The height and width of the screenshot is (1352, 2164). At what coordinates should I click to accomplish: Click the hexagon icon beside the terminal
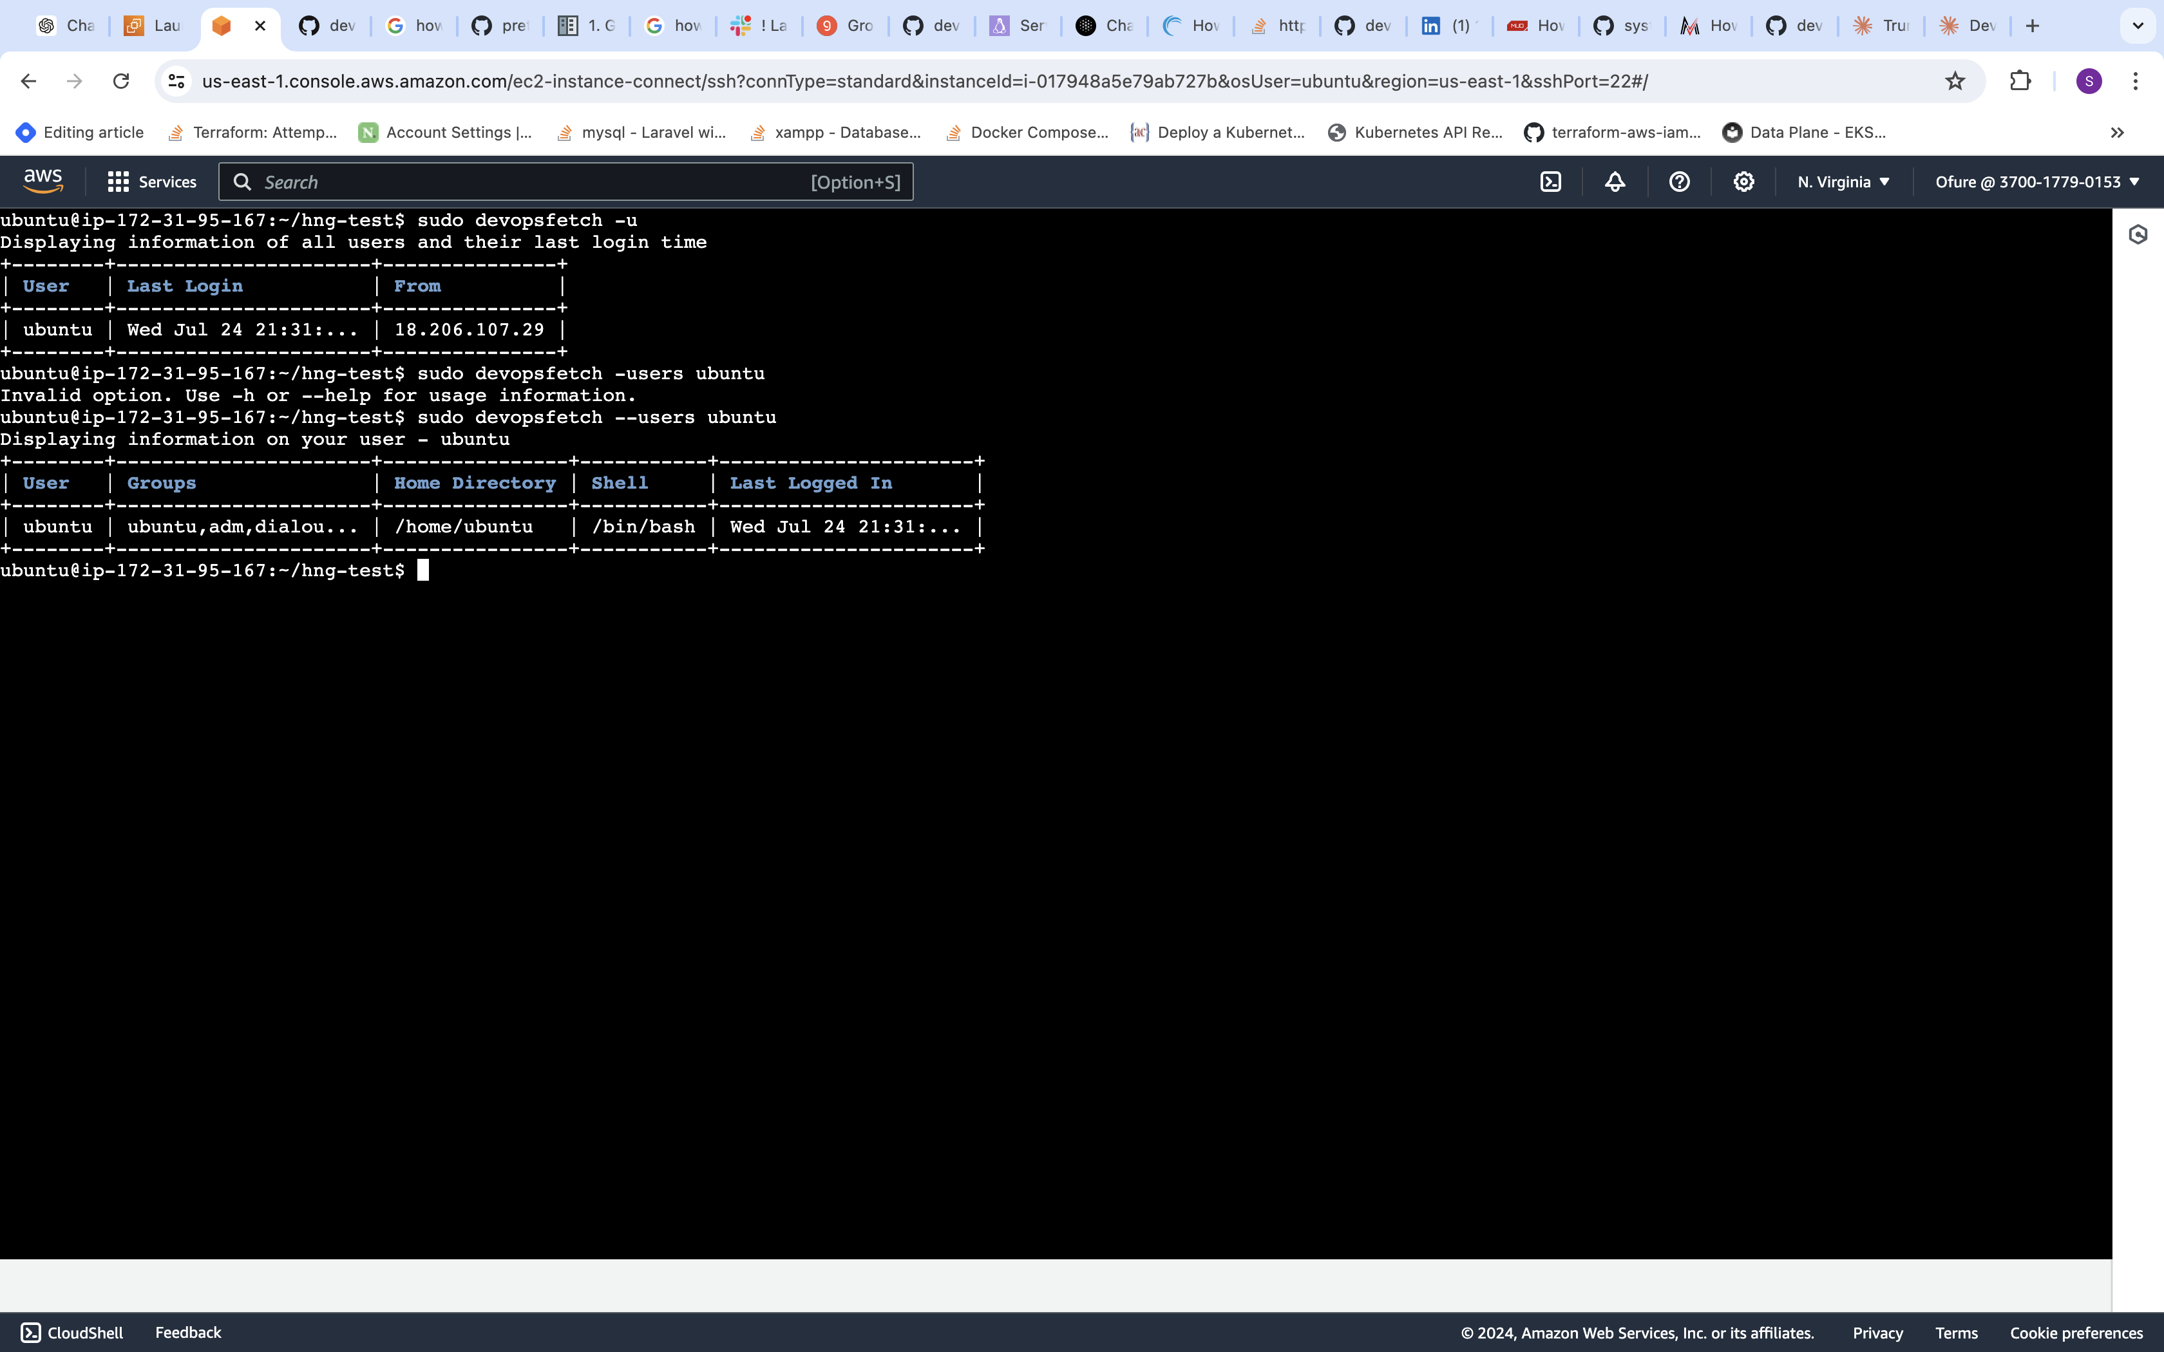(2138, 235)
